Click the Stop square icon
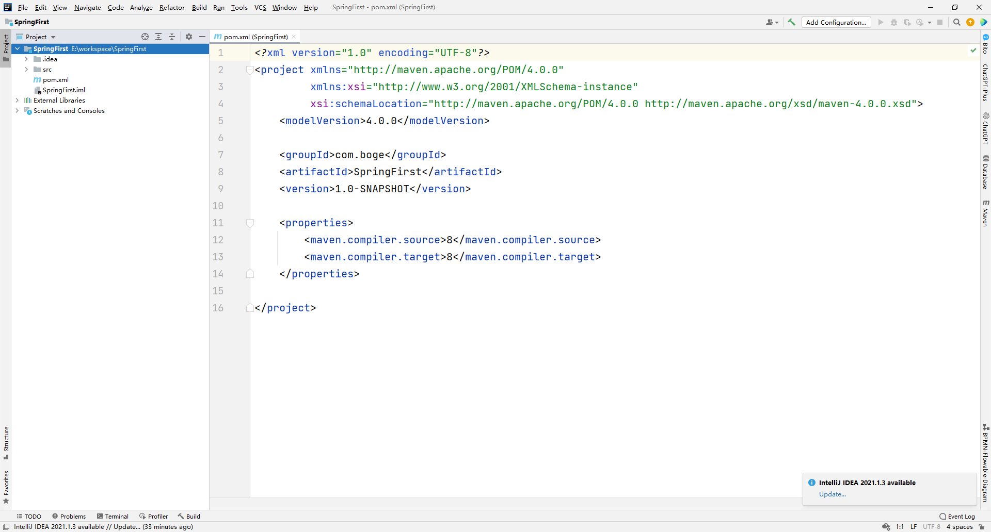This screenshot has width=991, height=532. pos(940,22)
